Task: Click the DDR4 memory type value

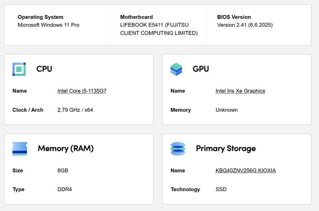Action: pos(64,189)
